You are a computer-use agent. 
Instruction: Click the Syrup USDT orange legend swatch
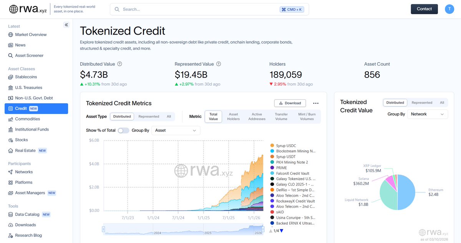click(272, 157)
